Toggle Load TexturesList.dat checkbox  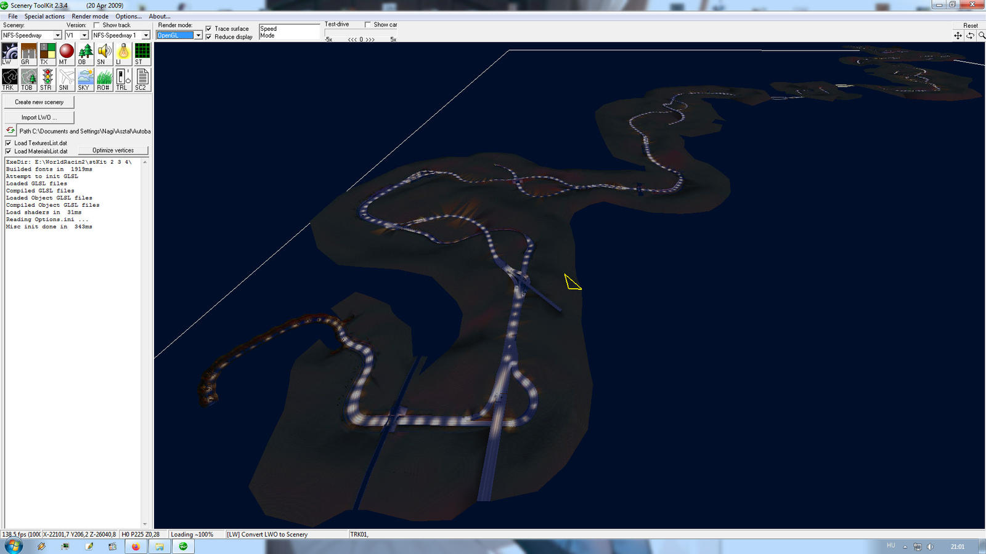click(x=9, y=143)
